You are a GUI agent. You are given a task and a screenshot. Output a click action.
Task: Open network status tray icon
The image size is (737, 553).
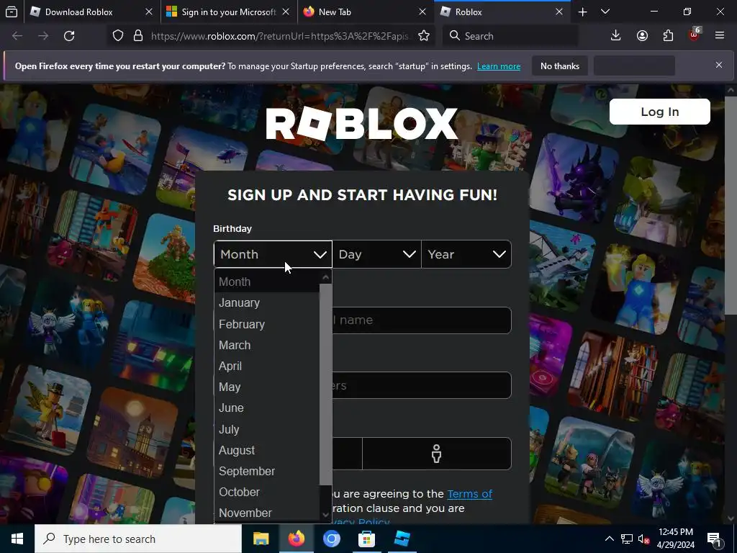(627, 539)
